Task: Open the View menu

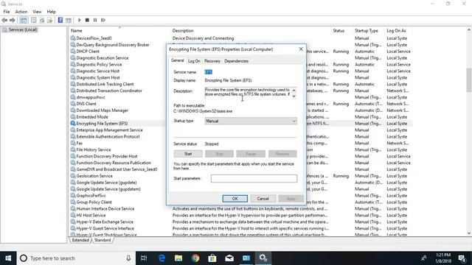Action: coord(37,12)
